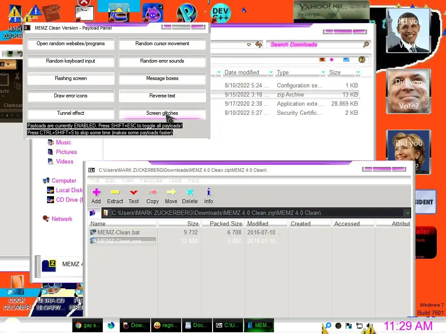Click the Add icon in 7-Zip toolbar
This screenshot has width=446, height=334.
pyautogui.click(x=96, y=192)
